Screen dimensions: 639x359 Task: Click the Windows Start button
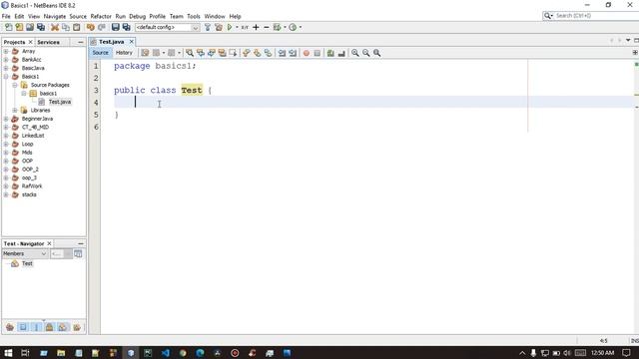click(8, 353)
